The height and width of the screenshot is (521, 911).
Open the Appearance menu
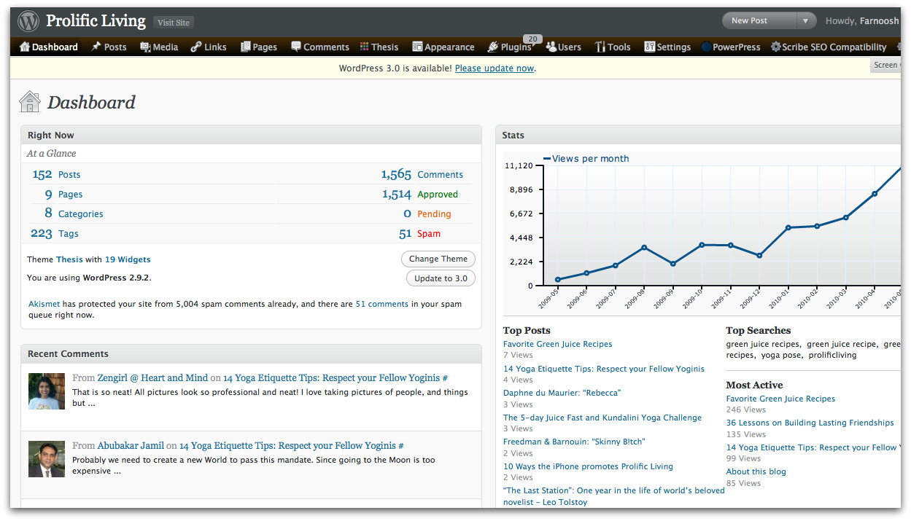coord(449,47)
